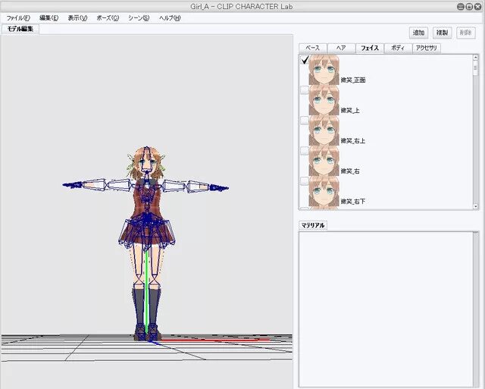Switch to the ボディ tab
Screen dimensions: 485x389
[398, 48]
